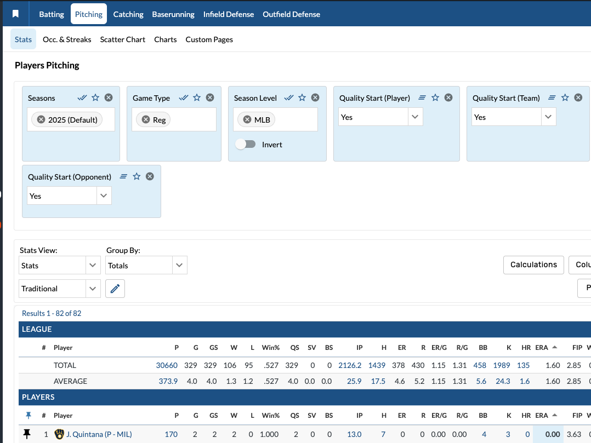Click the pencil edit icon

(x=115, y=289)
